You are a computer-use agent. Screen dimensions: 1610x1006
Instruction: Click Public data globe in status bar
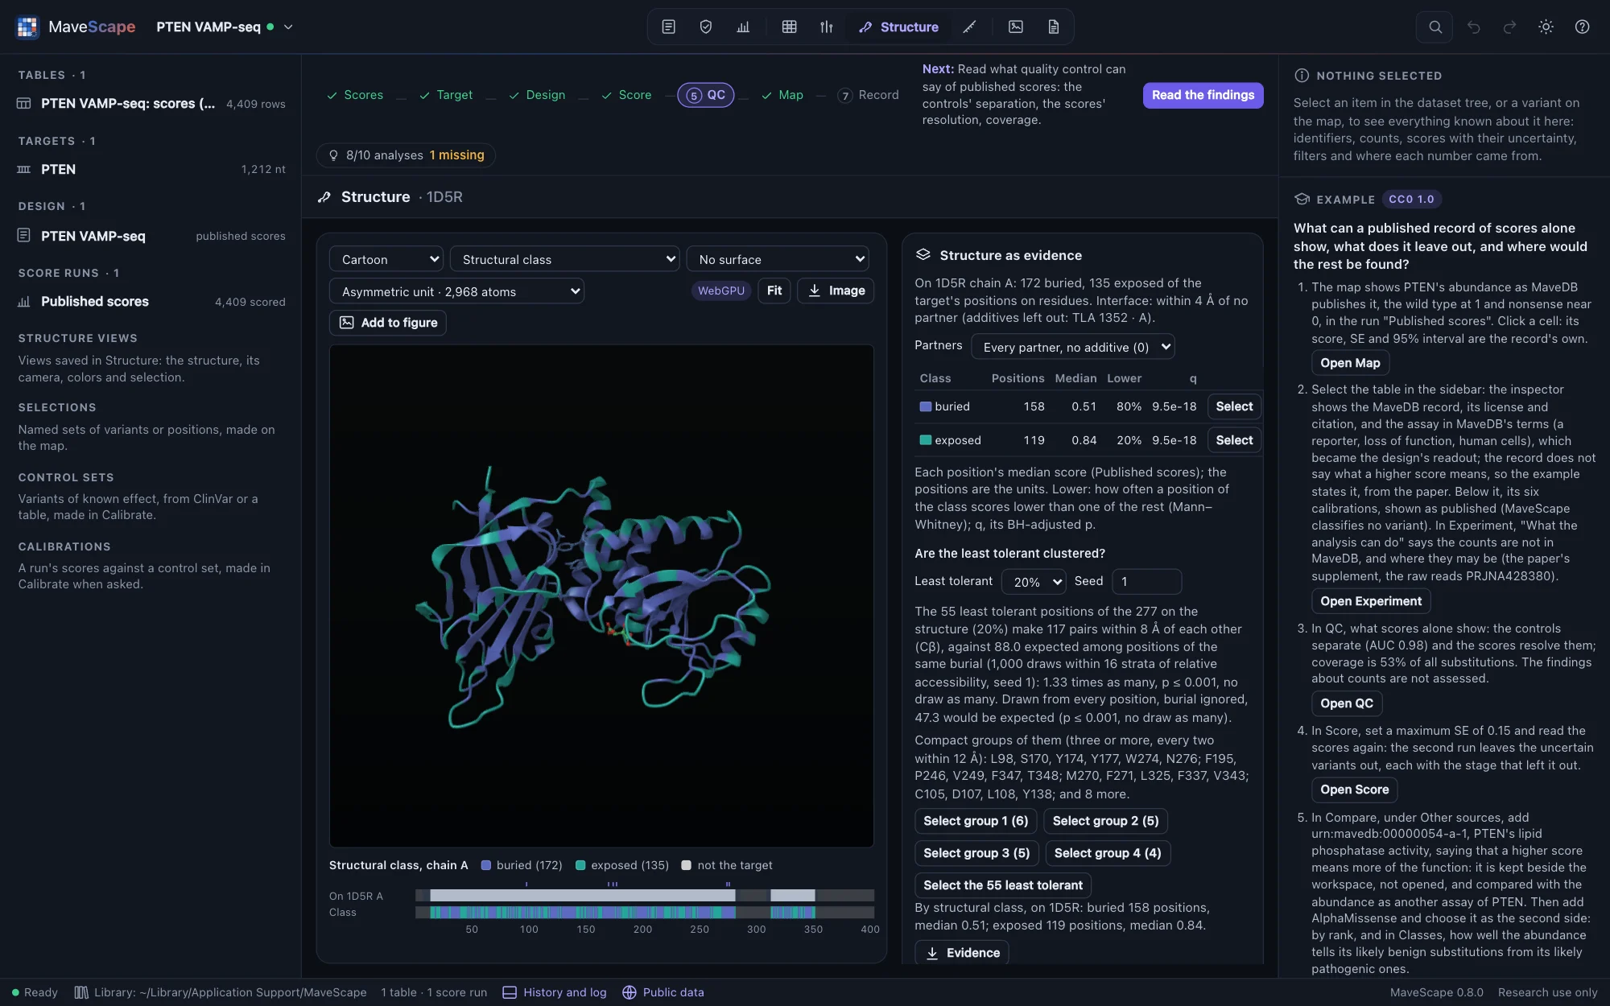[x=663, y=992]
